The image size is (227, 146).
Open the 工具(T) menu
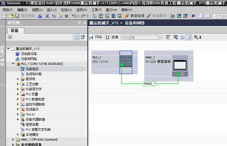click(97, 10)
